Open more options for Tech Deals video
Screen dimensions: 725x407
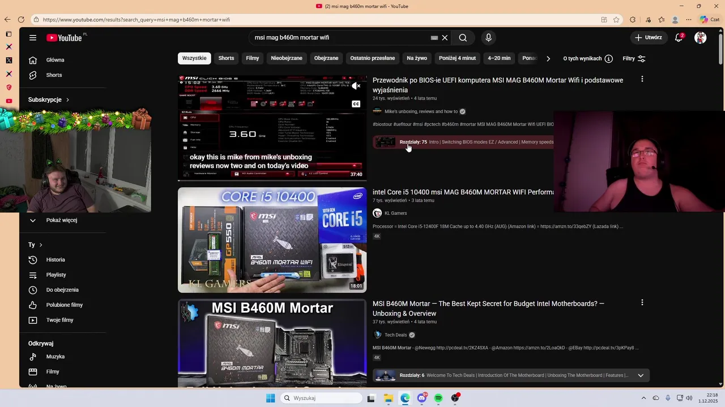642,302
